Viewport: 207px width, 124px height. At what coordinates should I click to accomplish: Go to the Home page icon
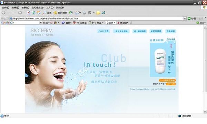(x=39, y=13)
